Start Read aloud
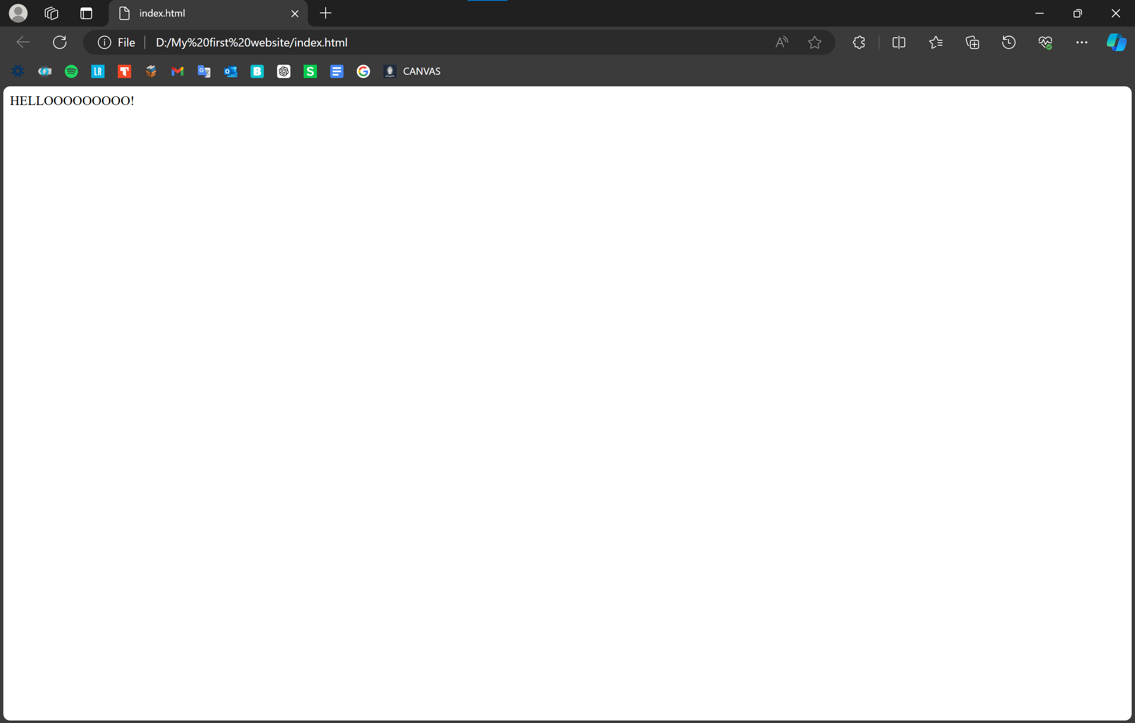Screen dimensions: 1135x723 781,42
